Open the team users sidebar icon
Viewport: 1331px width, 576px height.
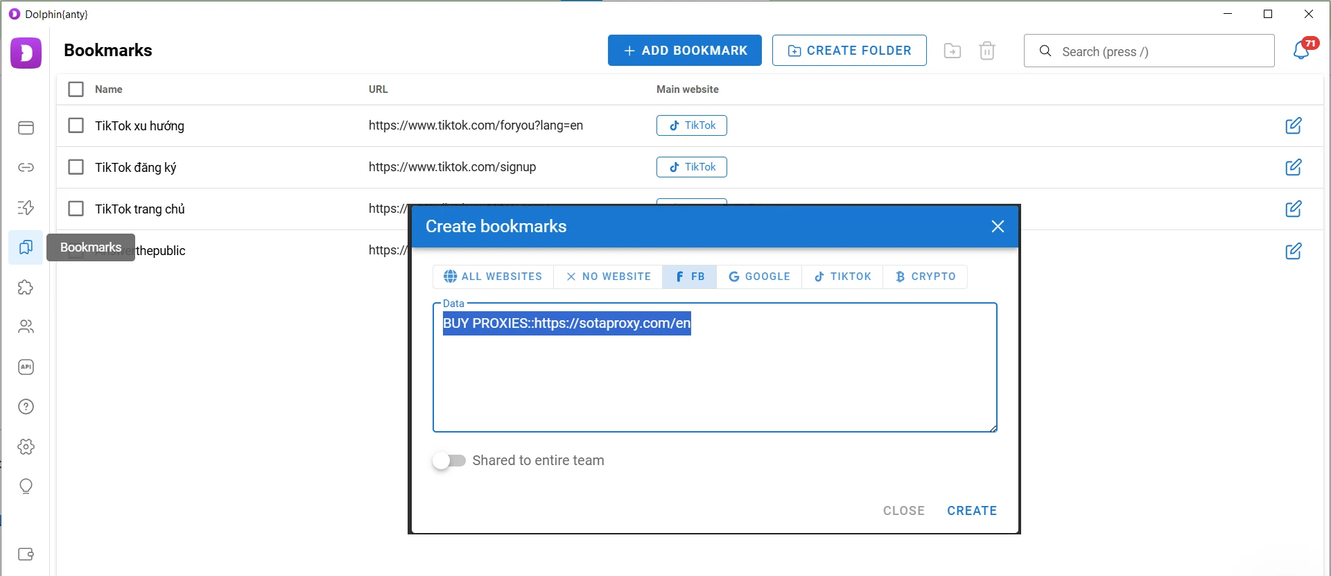[x=26, y=326]
